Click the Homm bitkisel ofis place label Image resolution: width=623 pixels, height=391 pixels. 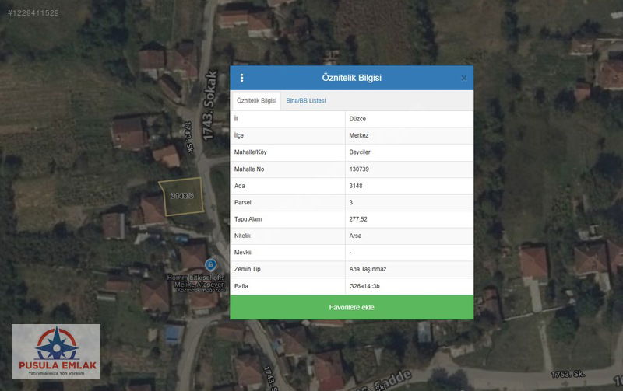coord(196,278)
